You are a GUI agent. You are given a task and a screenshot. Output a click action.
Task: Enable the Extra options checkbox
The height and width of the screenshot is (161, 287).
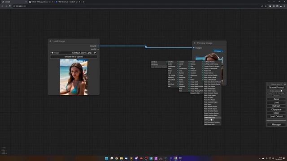click(281, 91)
